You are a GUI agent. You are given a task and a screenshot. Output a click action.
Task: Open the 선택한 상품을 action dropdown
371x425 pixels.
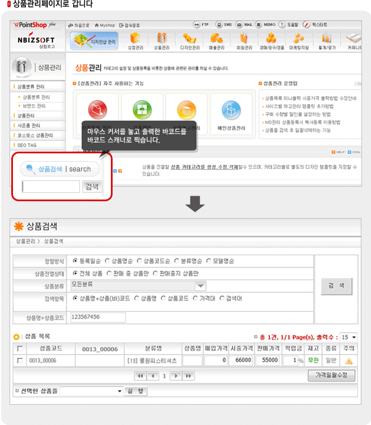coord(92,391)
